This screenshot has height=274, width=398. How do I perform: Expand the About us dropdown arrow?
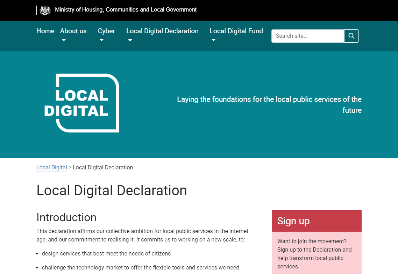64,40
